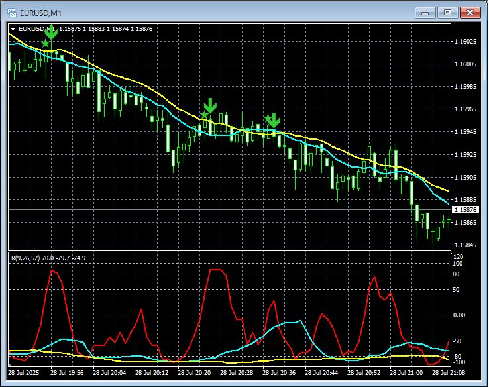Click indicator scale value 50
Image resolution: width=489 pixels, height=387 pixels.
pos(456,290)
